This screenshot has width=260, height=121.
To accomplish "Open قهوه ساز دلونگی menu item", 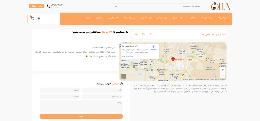I will (146, 17).
